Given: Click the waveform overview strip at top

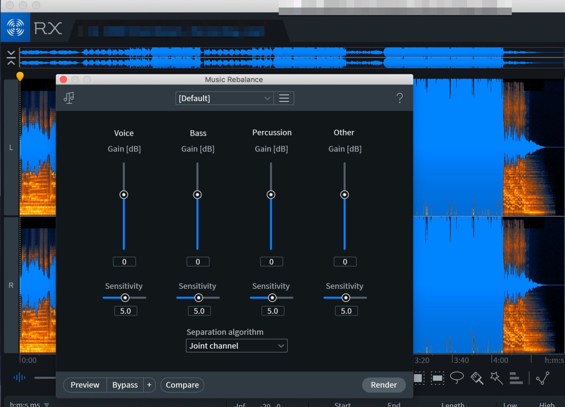Looking at the screenshot, I should coord(291,57).
